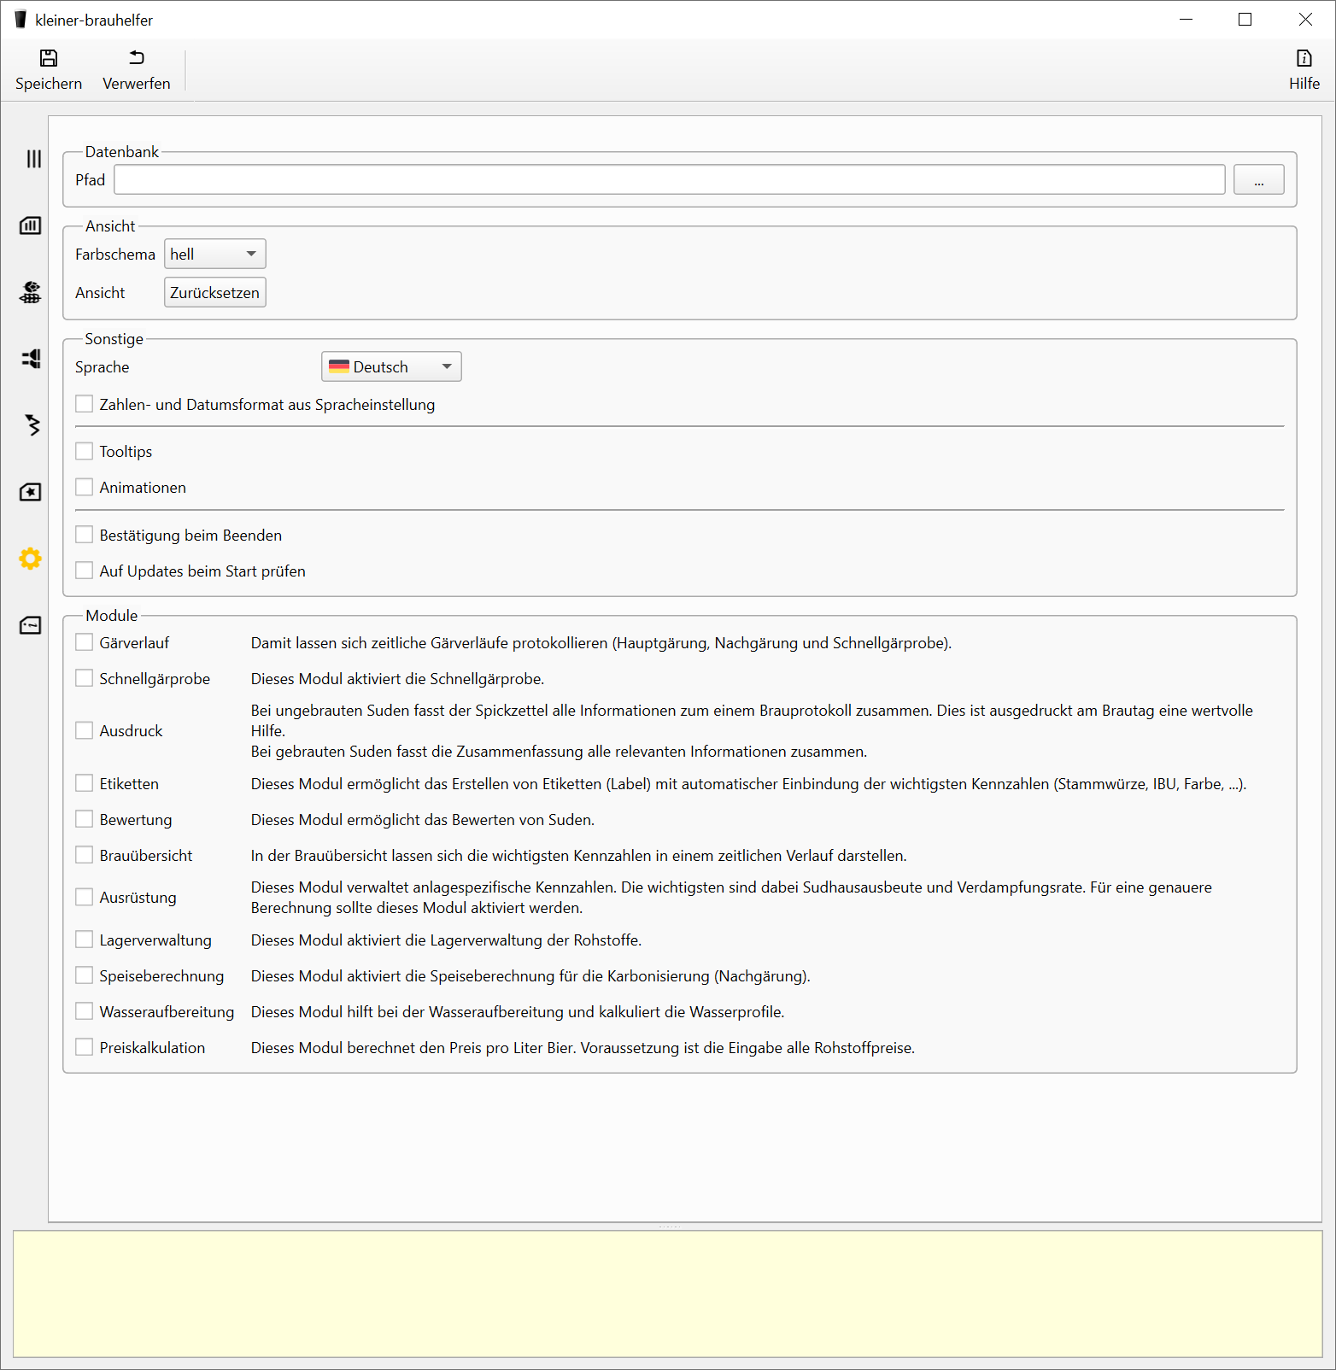Open the hops and grain sidebar icon
The width and height of the screenshot is (1336, 1370).
coord(31,292)
